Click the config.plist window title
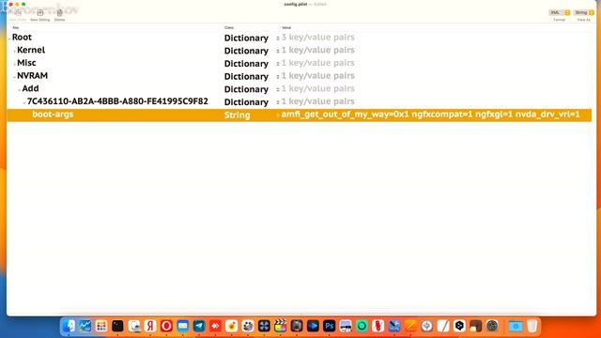This screenshot has height=338, width=601. [x=296, y=4]
